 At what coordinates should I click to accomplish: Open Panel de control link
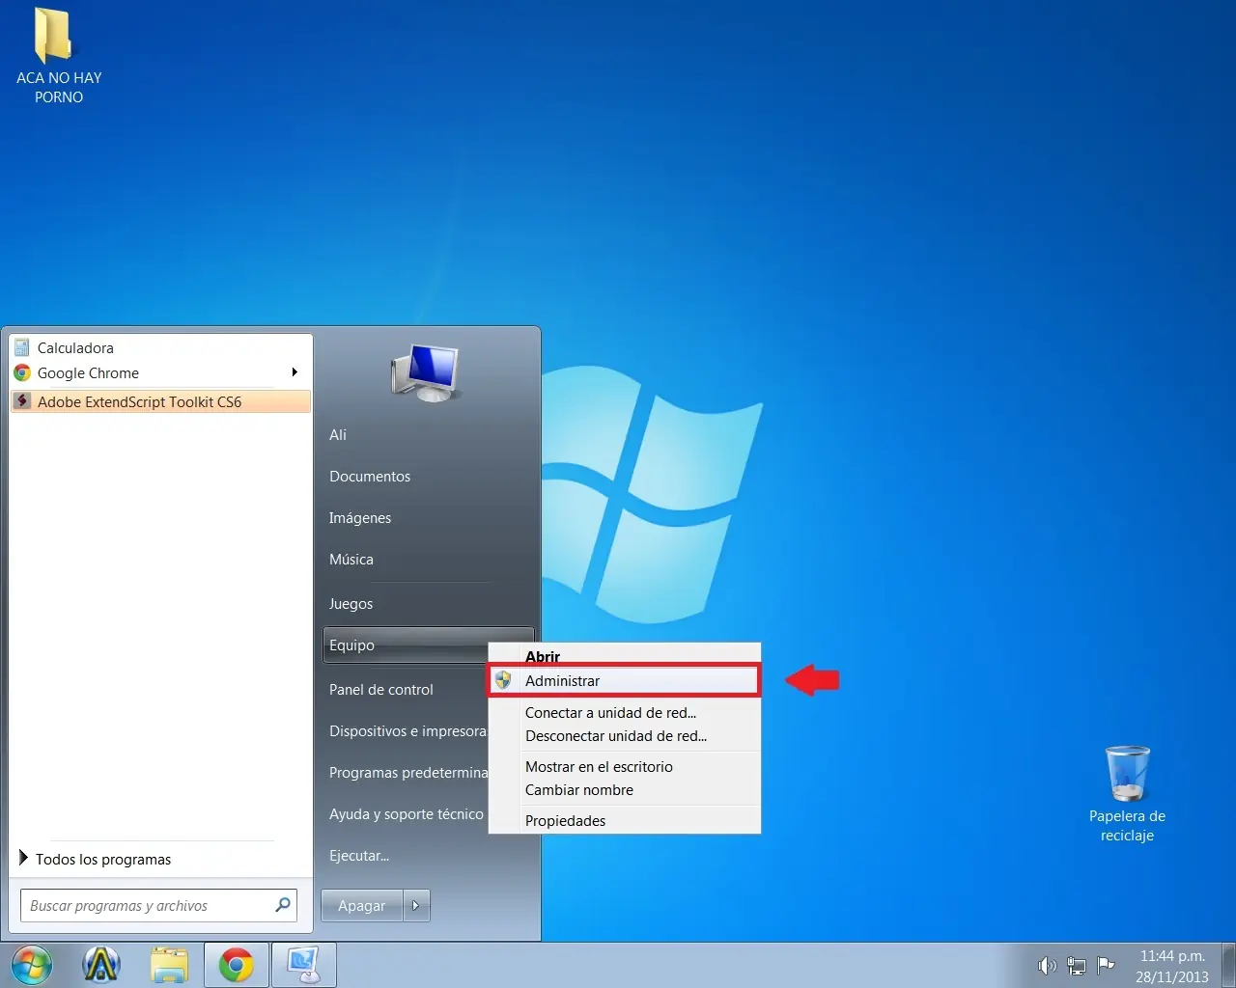click(381, 689)
